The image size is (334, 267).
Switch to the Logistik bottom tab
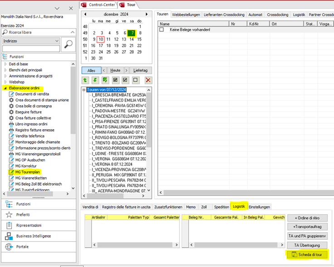(238, 207)
